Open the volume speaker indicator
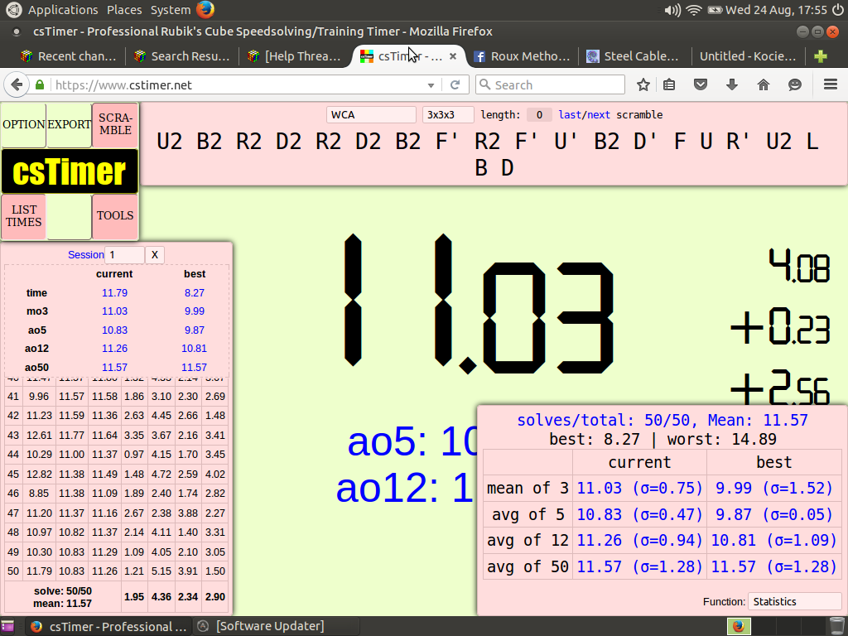 [x=672, y=10]
